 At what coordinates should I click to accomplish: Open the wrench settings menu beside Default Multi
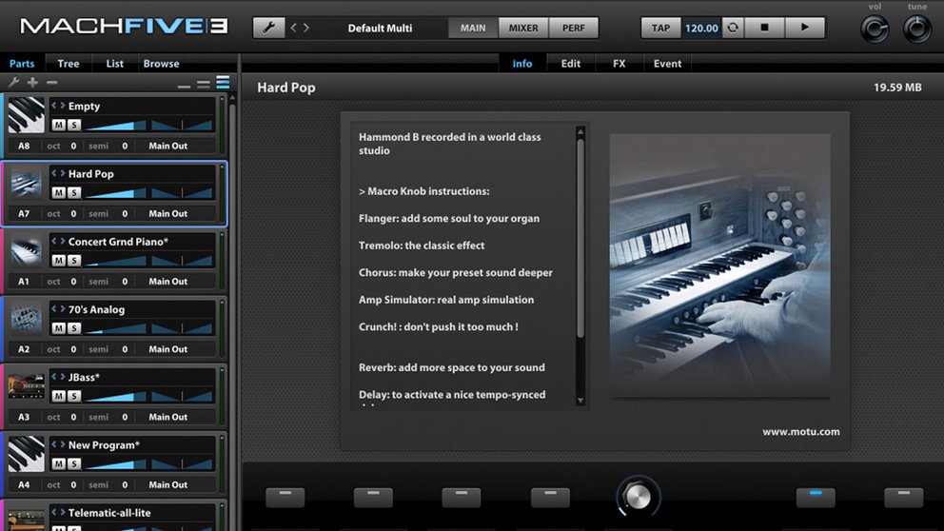(268, 28)
